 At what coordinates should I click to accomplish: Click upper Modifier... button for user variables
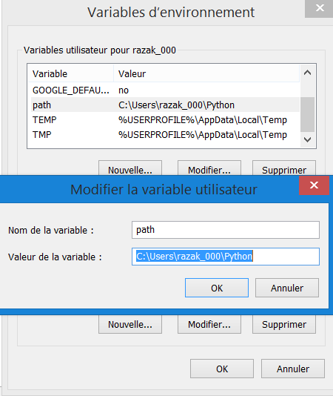(x=209, y=168)
